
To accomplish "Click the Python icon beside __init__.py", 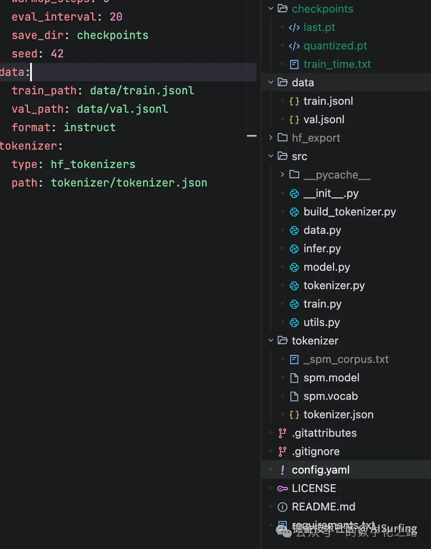I will click(x=294, y=193).
